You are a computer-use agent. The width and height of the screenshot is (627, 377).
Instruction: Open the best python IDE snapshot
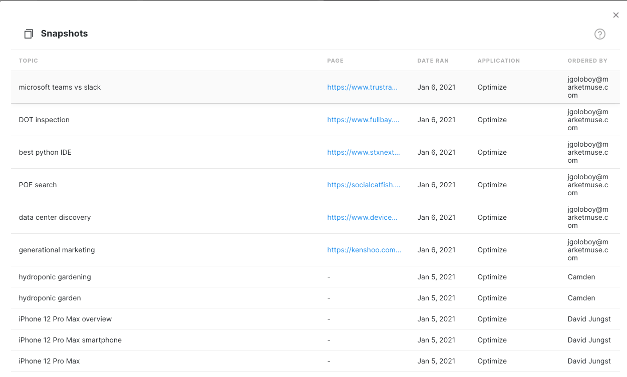pos(45,152)
